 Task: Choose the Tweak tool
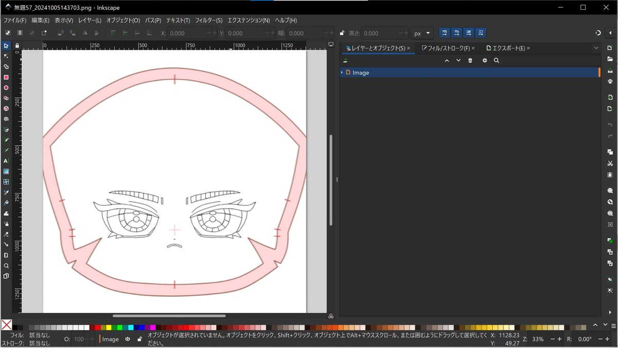pyautogui.click(x=6, y=213)
